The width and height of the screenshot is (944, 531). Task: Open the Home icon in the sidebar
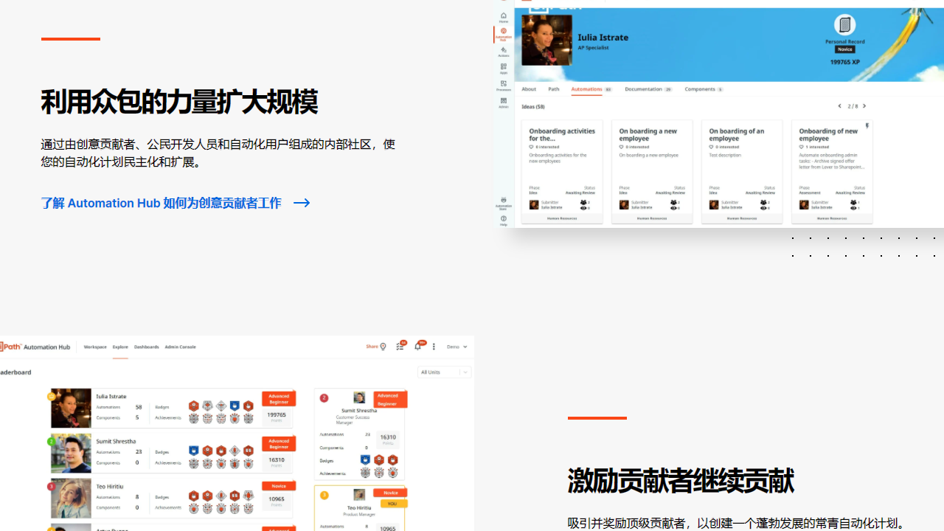(504, 16)
